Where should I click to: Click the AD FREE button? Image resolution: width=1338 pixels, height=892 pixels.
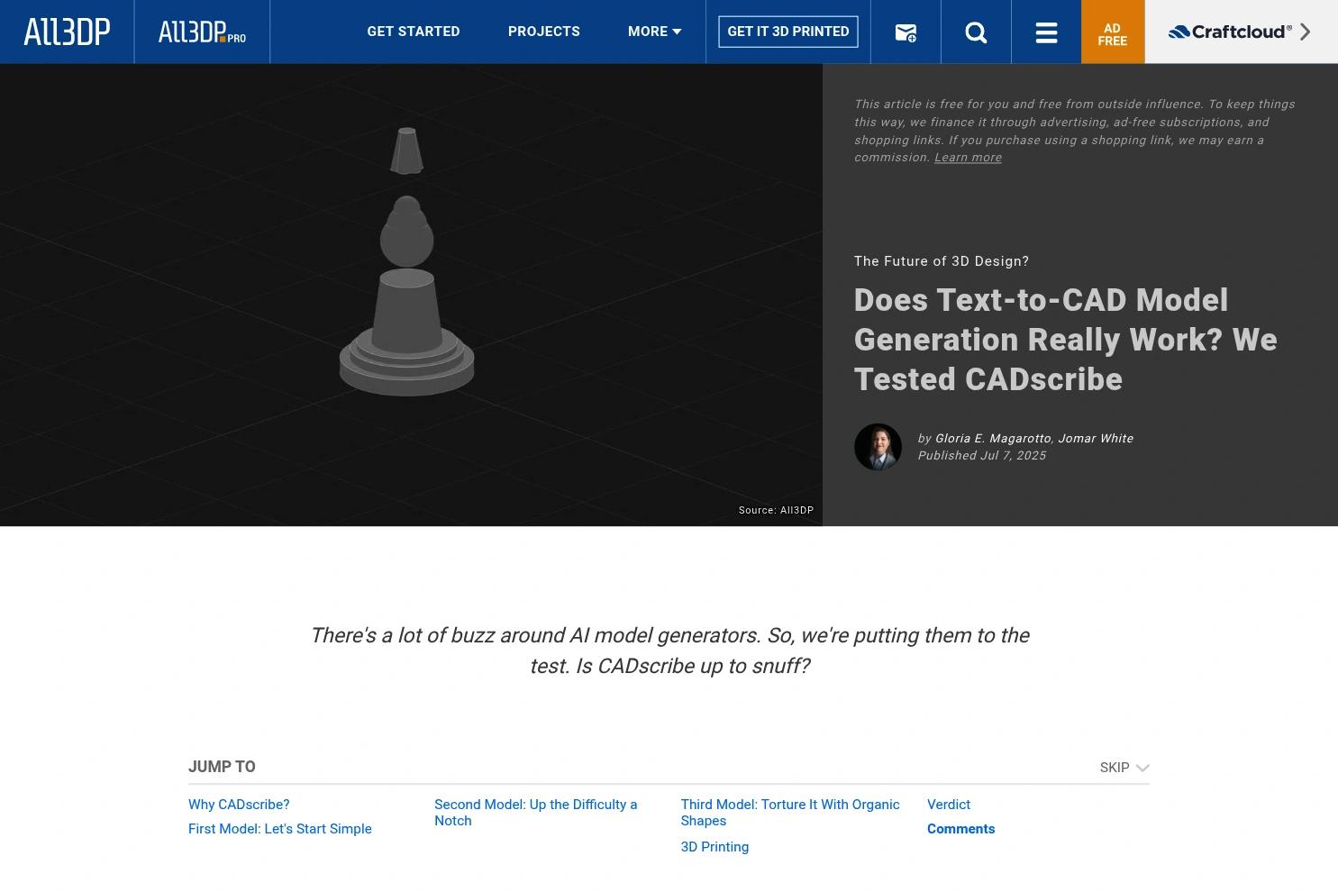1113,32
